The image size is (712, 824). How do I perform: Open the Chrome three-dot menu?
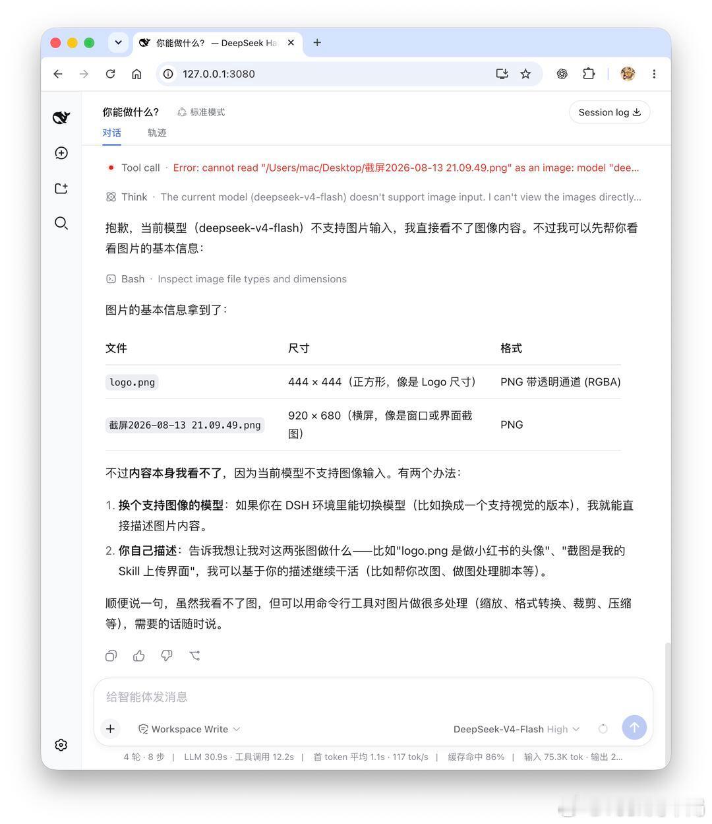tap(654, 74)
